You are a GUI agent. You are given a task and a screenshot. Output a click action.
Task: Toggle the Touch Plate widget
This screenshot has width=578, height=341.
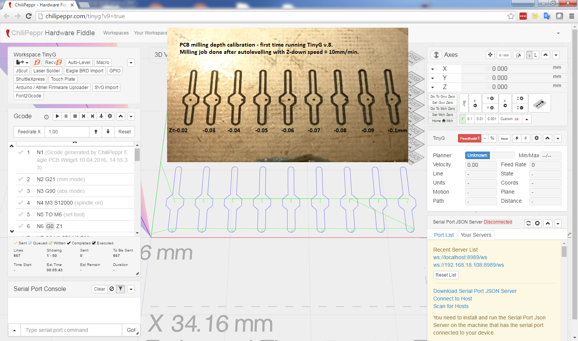(63, 79)
